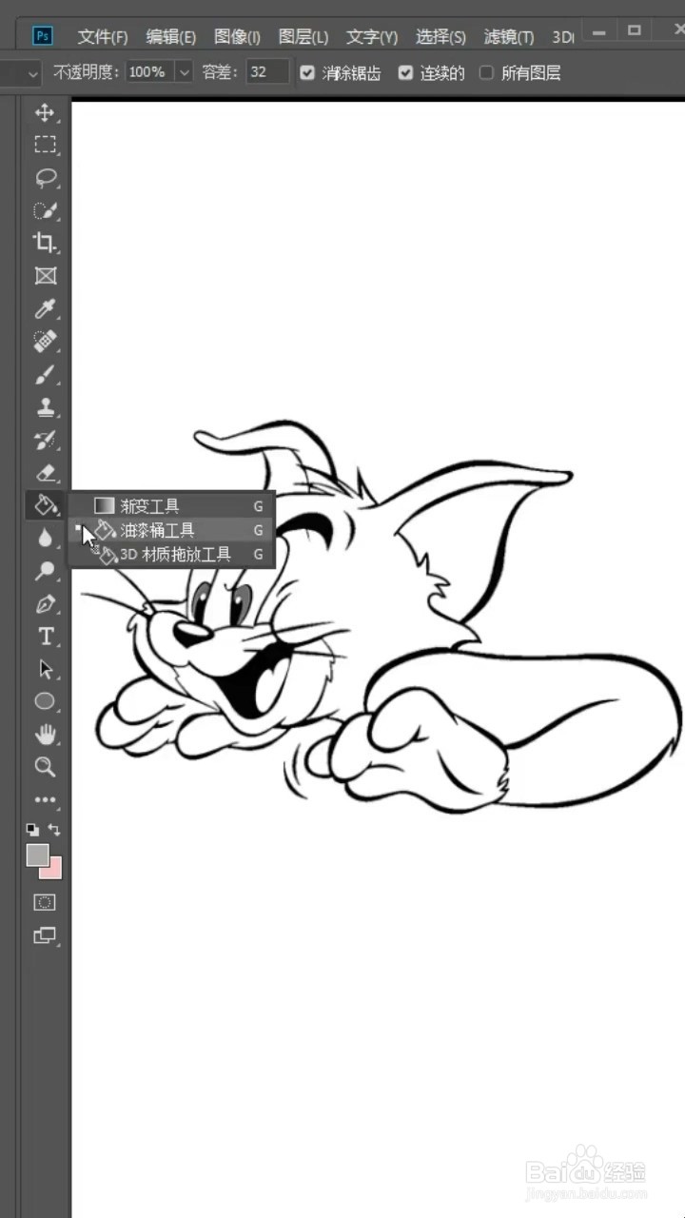Select the Horizontal Type tool
685x1218 pixels.
point(45,637)
